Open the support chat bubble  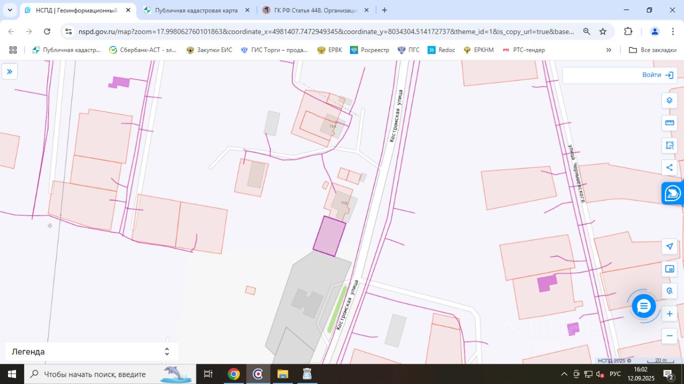coord(644,306)
